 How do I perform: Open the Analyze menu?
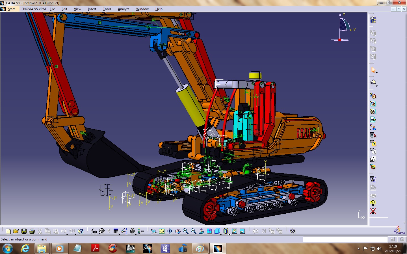point(124,9)
